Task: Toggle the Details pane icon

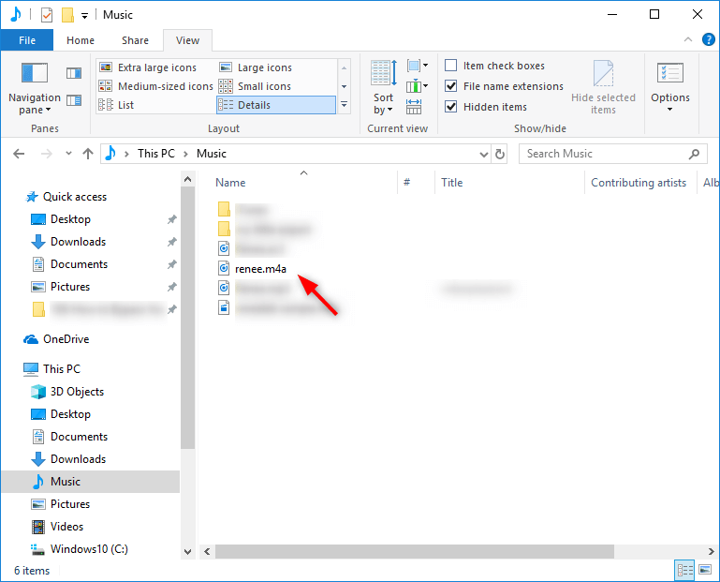Action: tap(74, 100)
